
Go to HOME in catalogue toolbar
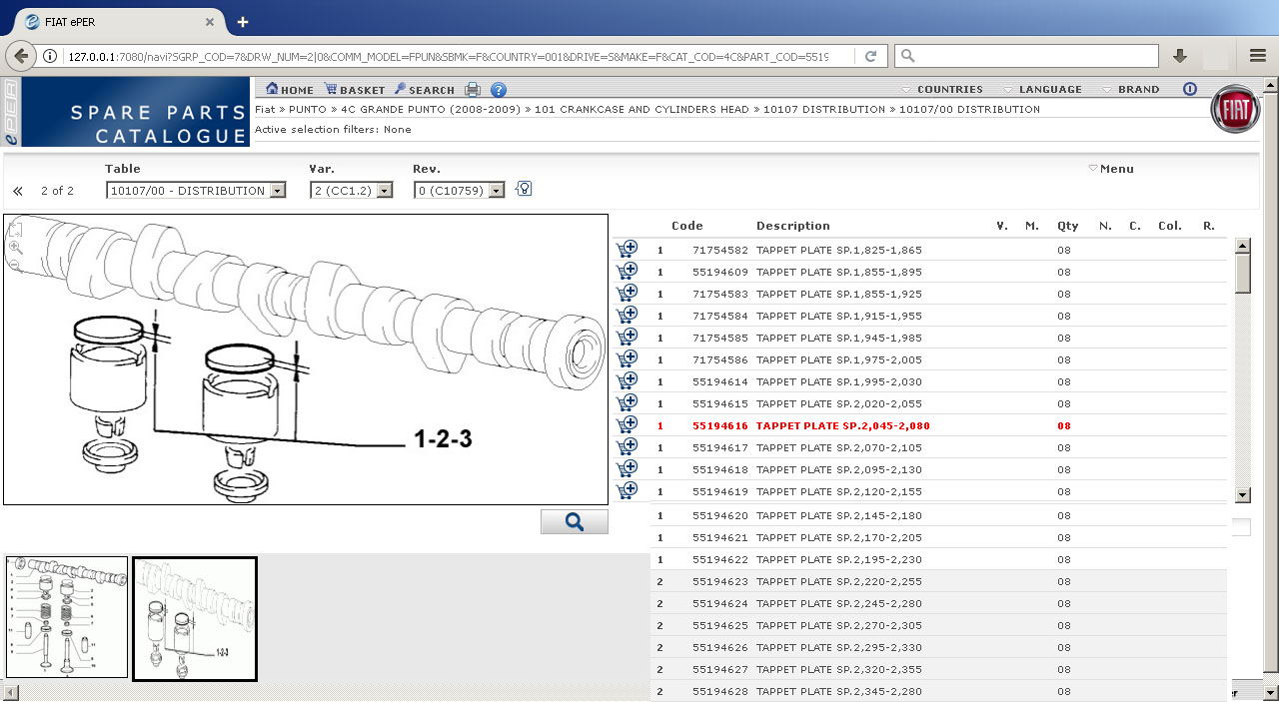(x=290, y=90)
